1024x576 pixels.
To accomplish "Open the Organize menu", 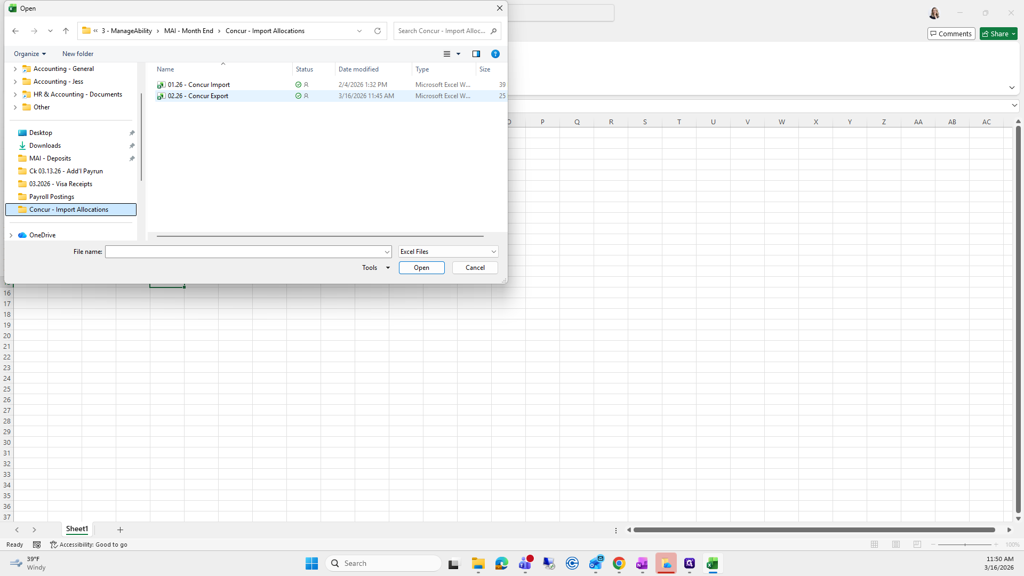I will [x=30, y=54].
